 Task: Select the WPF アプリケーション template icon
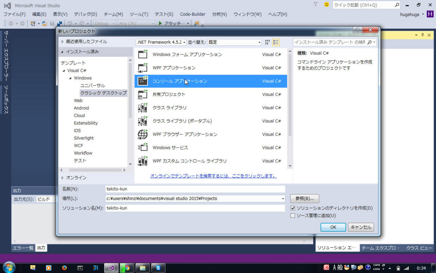coord(143,68)
